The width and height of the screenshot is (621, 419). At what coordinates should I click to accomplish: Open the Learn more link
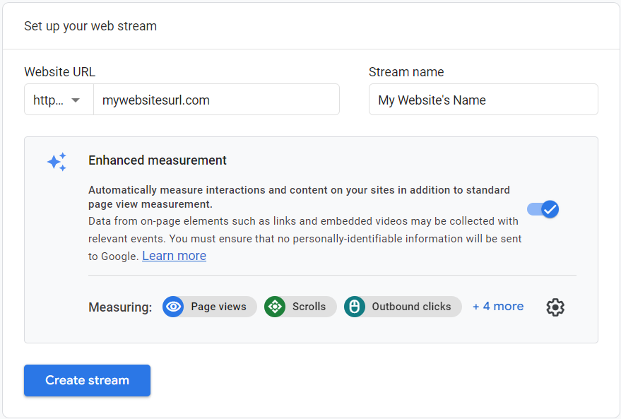174,256
